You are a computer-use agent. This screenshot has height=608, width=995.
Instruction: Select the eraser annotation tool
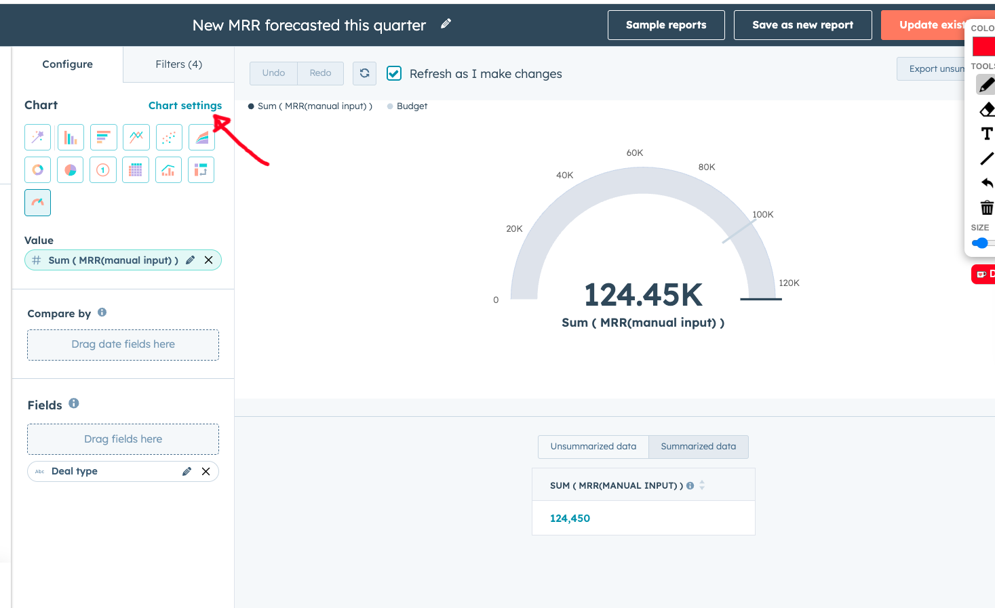pos(986,110)
